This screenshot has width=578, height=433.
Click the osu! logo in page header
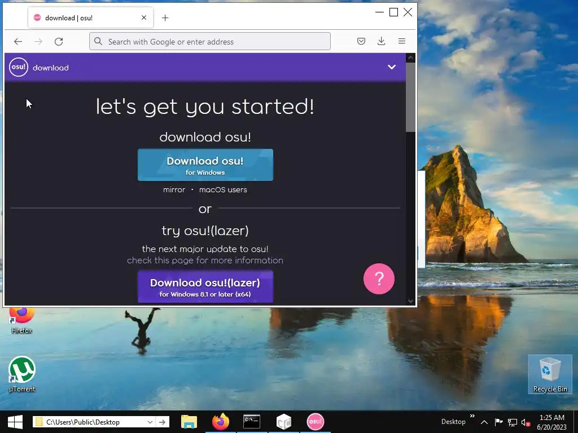[x=19, y=67]
